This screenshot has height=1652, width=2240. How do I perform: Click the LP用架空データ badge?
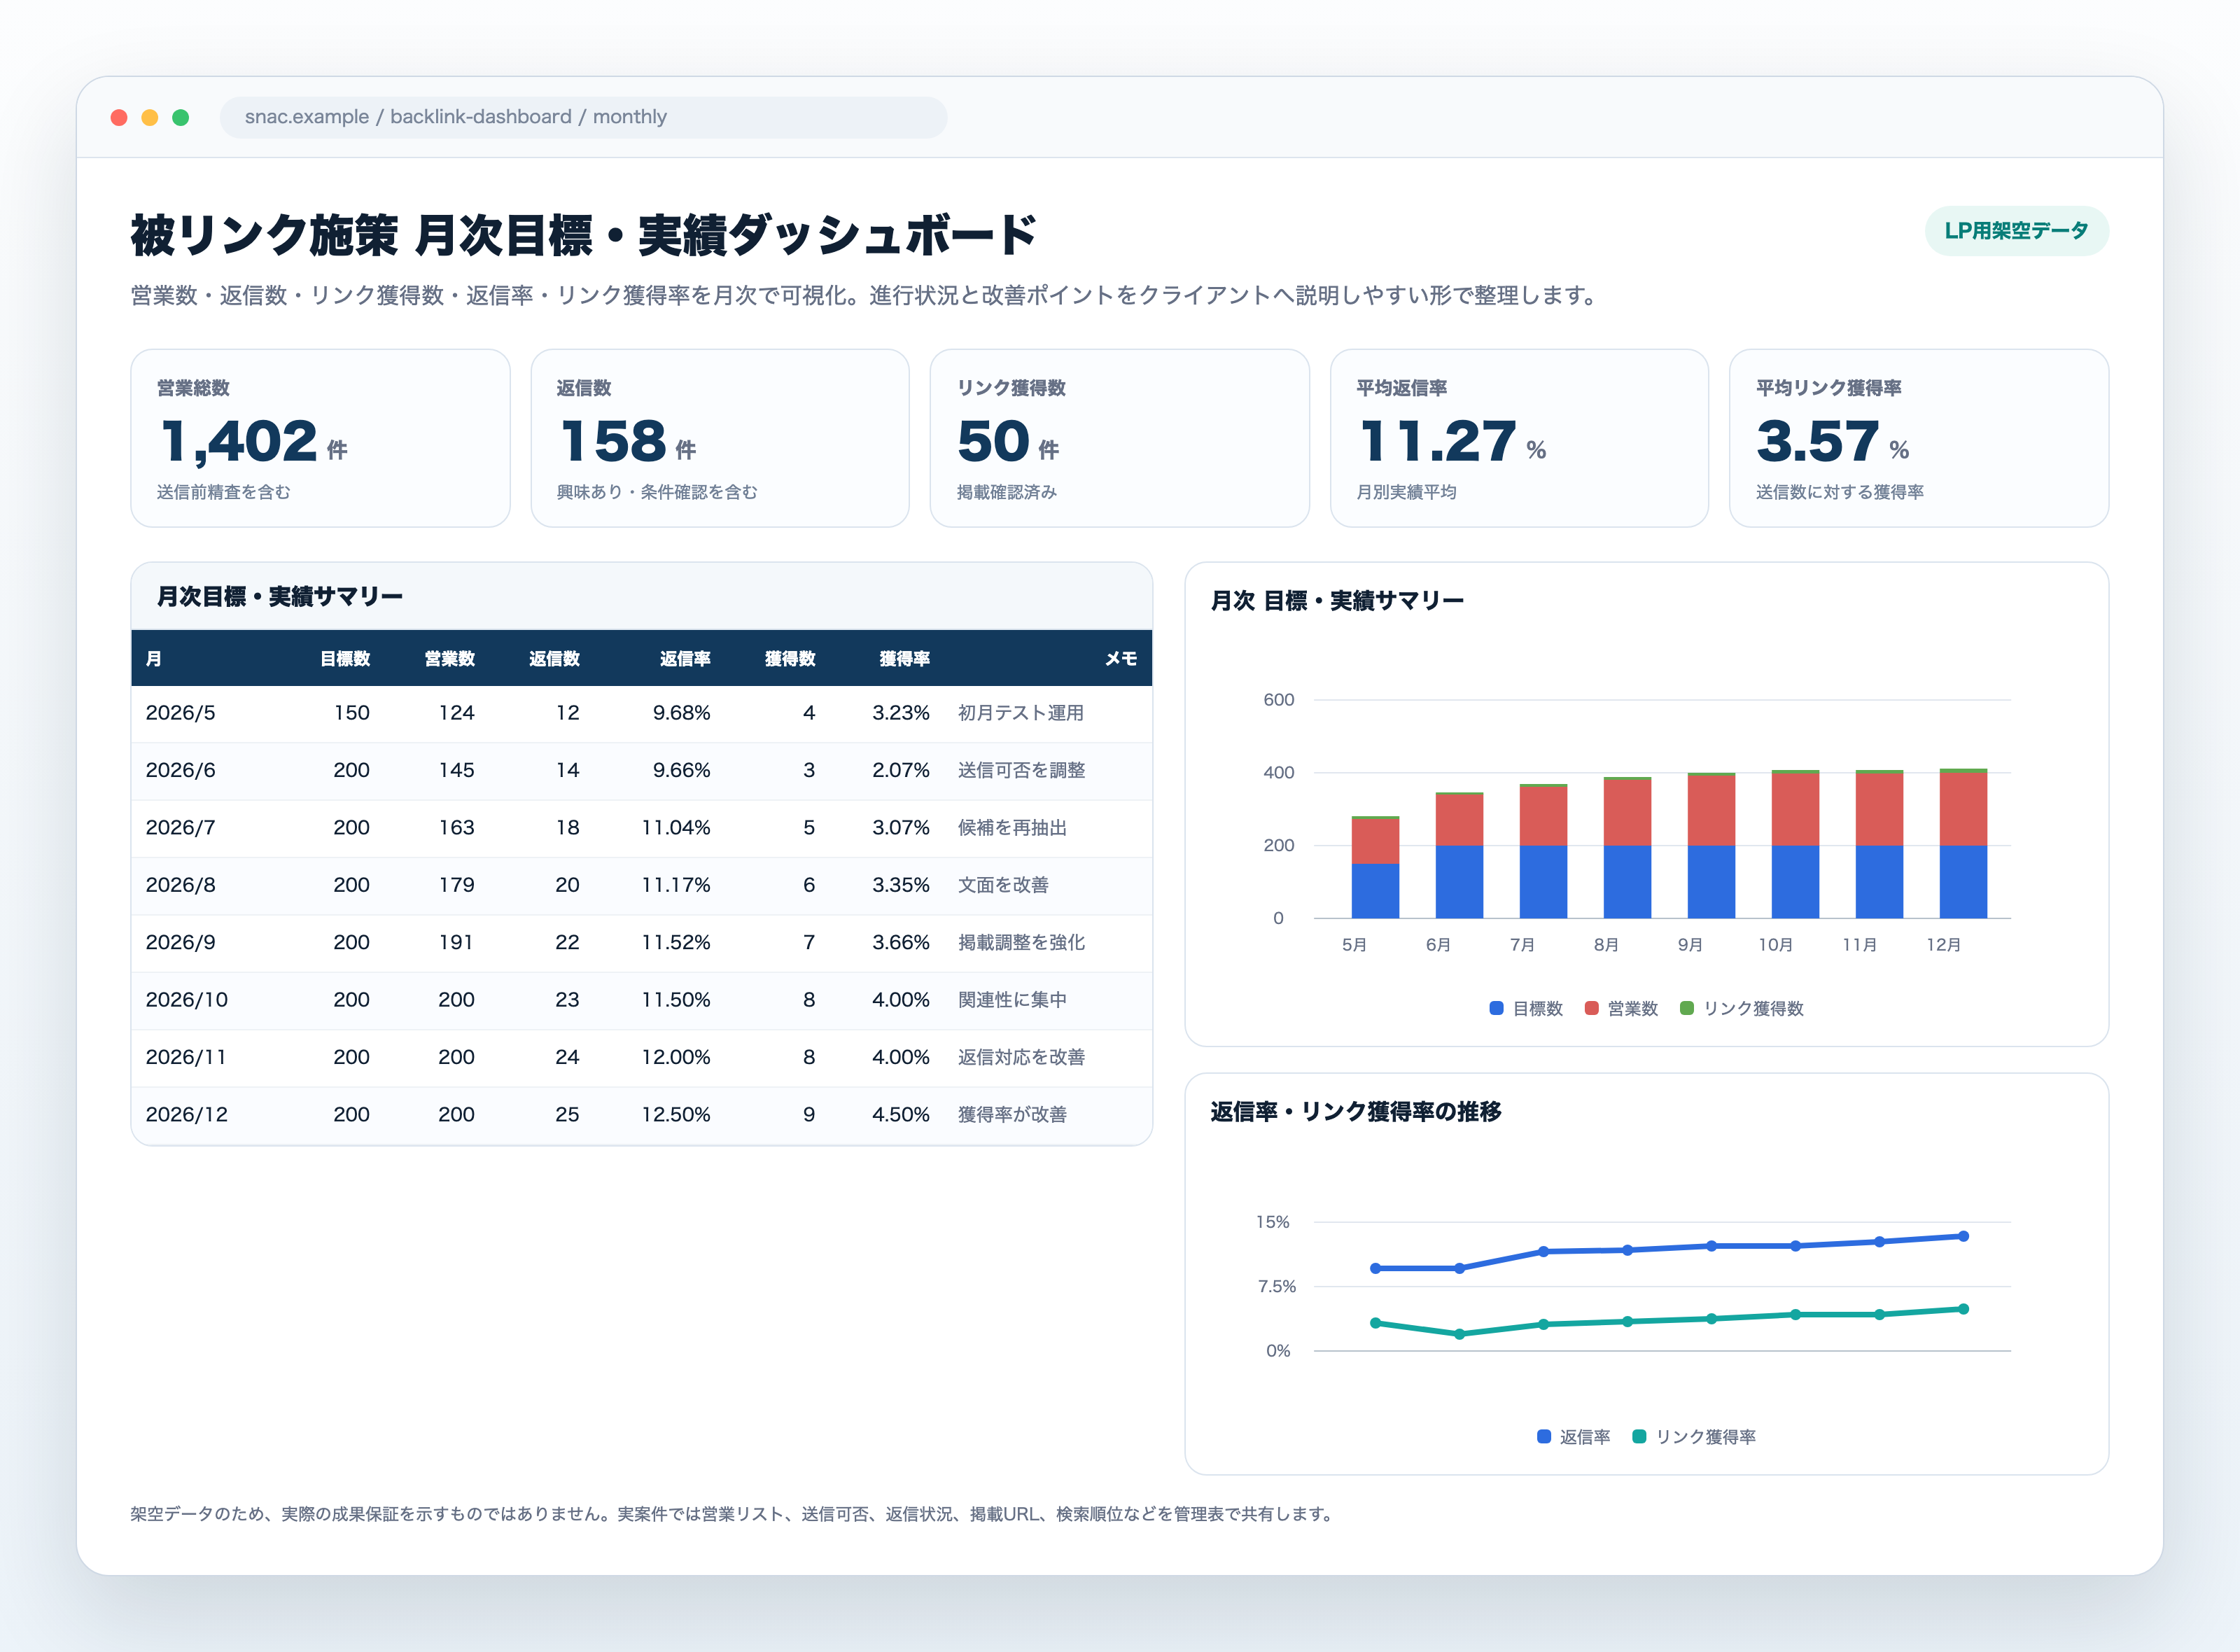coord(2016,231)
